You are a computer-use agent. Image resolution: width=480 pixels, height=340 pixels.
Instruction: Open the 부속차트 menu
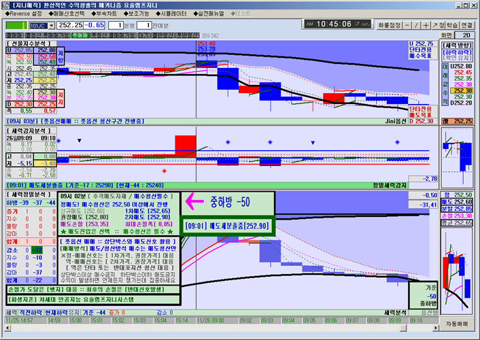pyautogui.click(x=104, y=14)
